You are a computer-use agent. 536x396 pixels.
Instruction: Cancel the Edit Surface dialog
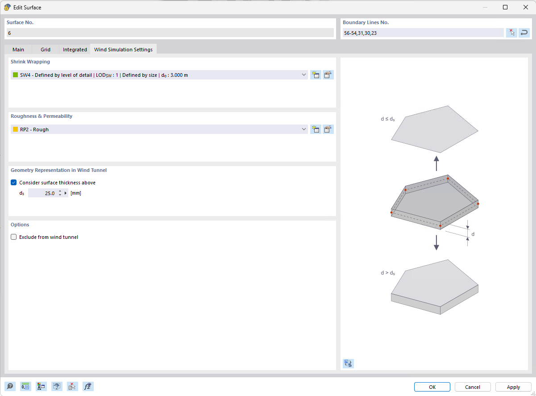pos(473,387)
